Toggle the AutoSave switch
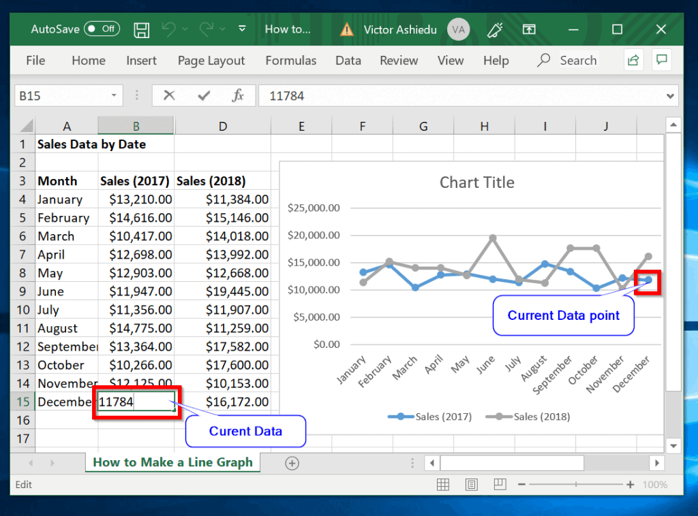The height and width of the screenshot is (516, 698). (x=102, y=29)
